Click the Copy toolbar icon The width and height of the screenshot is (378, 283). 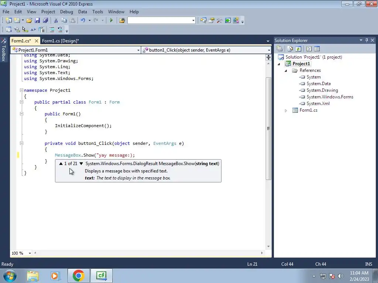(64, 21)
